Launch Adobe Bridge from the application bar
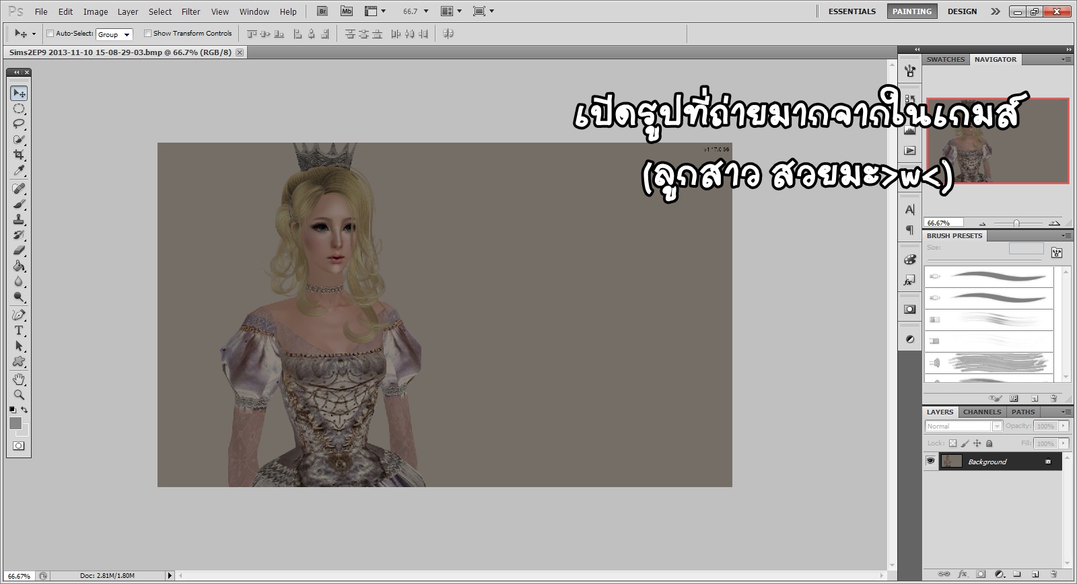The image size is (1077, 584). pos(322,11)
